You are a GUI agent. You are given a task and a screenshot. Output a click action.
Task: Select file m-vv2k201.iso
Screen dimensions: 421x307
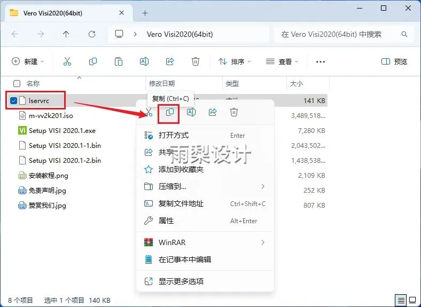[x=51, y=115]
